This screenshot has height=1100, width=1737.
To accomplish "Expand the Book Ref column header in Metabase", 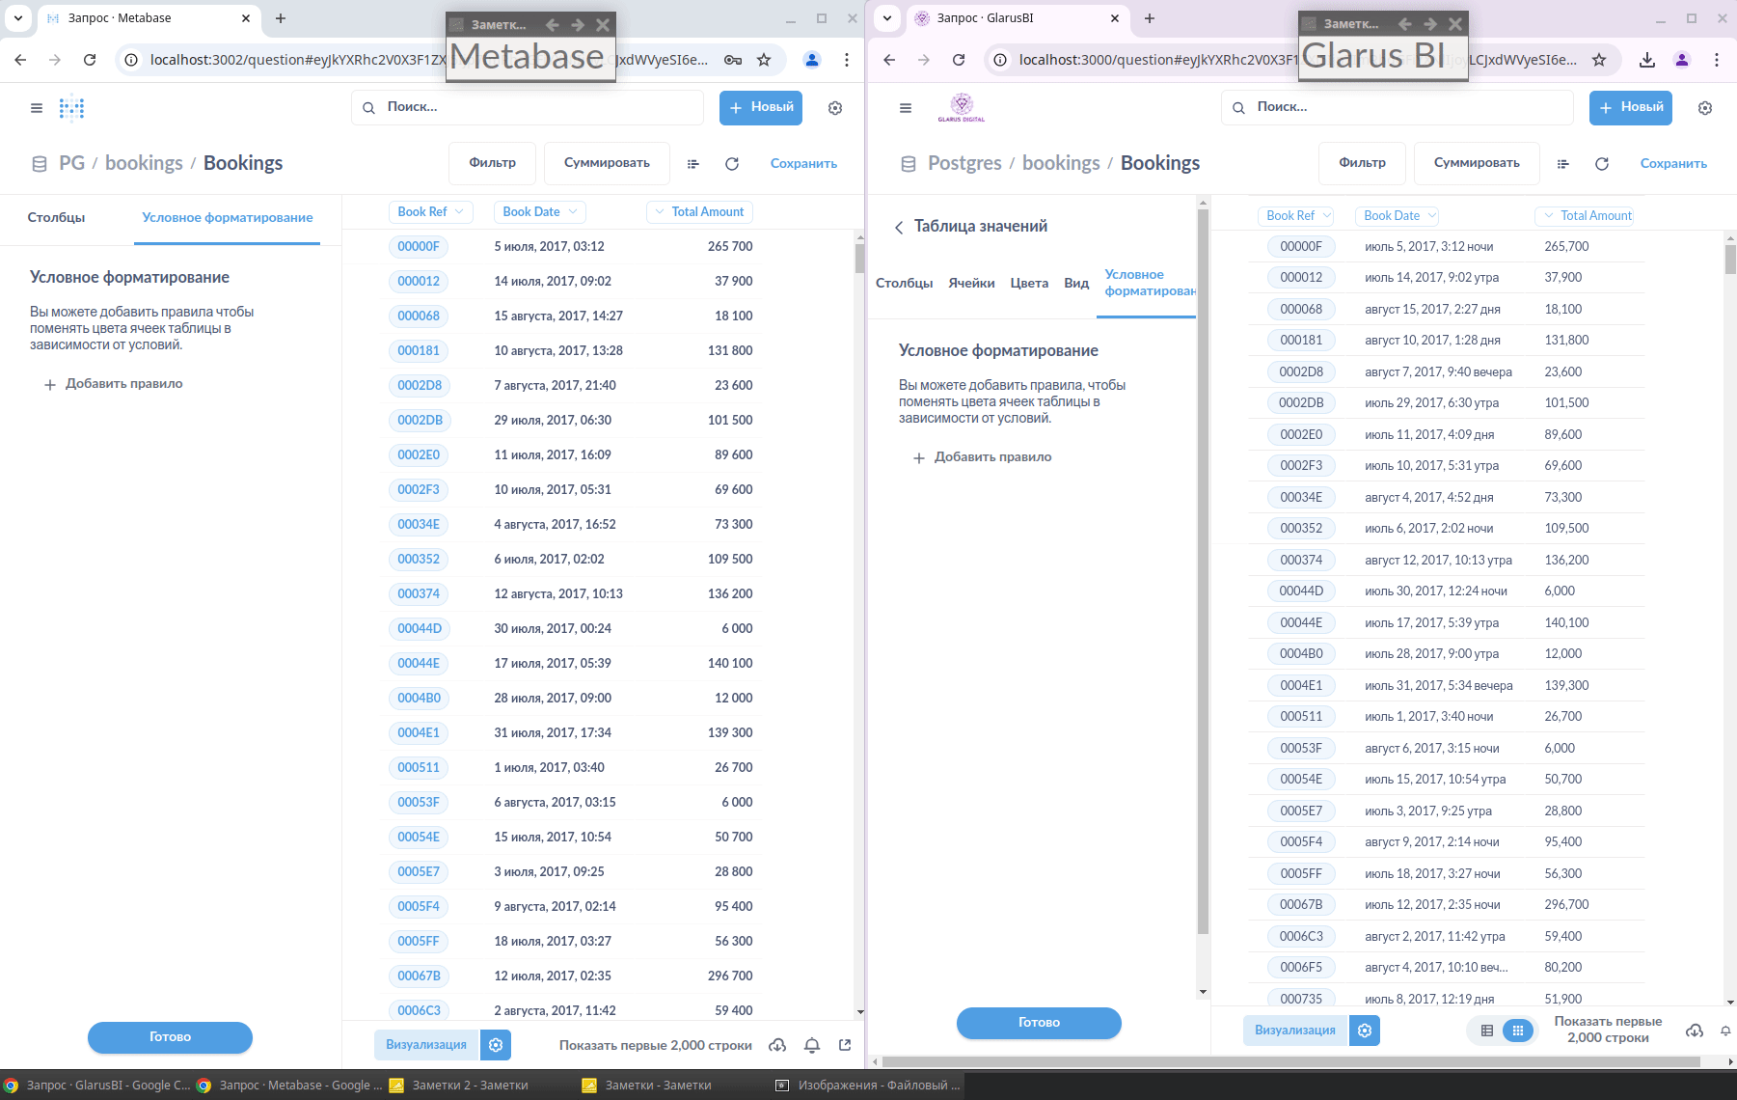I will [x=430, y=212].
